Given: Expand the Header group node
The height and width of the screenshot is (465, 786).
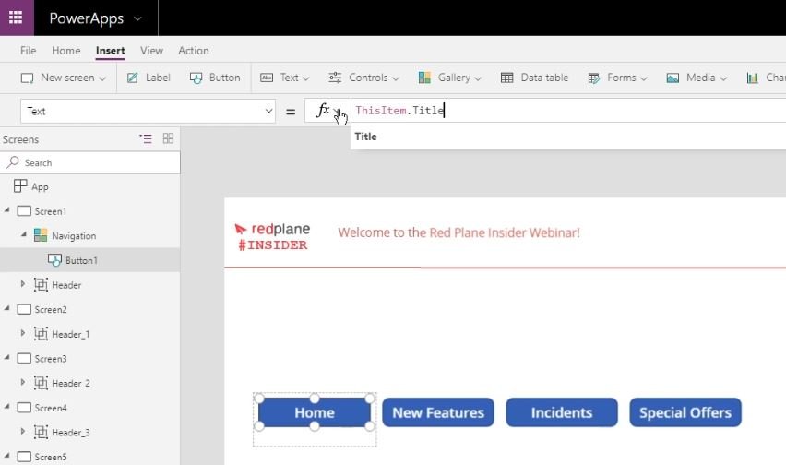Looking at the screenshot, I should [x=22, y=284].
